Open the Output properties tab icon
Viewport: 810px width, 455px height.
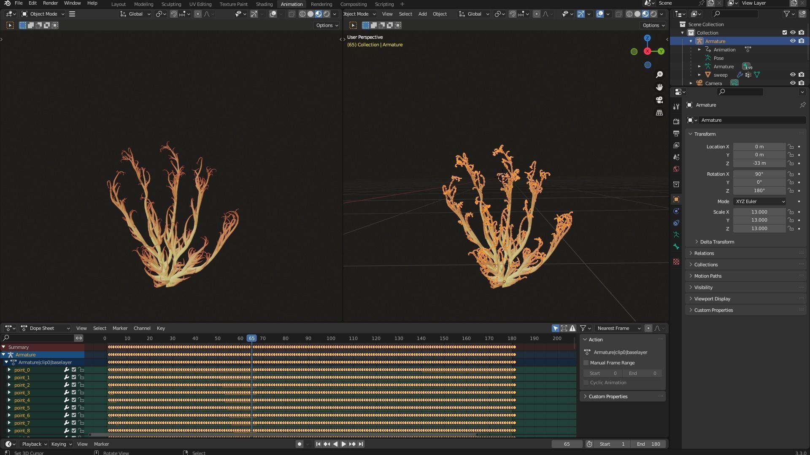pyautogui.click(x=676, y=134)
